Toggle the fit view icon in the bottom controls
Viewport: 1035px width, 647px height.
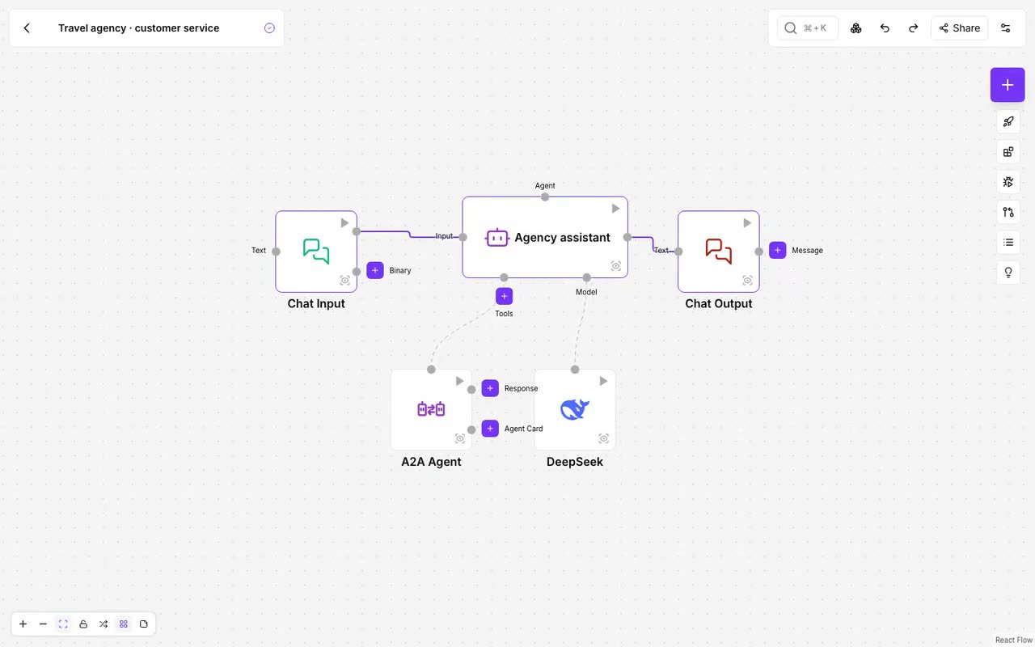(63, 624)
